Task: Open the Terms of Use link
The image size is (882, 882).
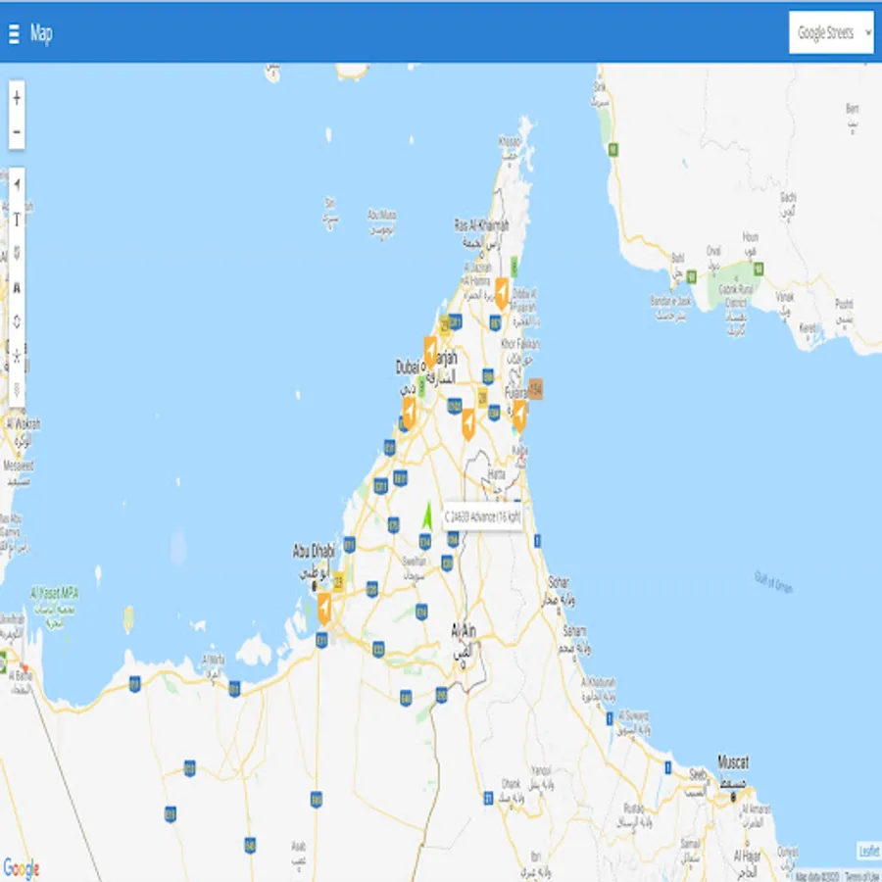Action: tap(860, 876)
